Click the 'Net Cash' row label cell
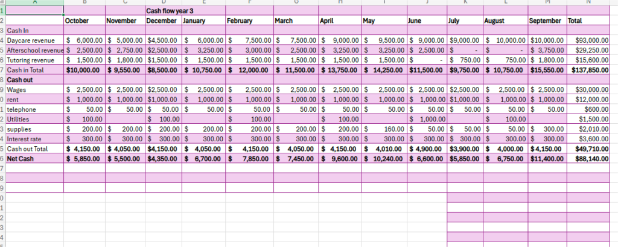This screenshot has width=618, height=247. click(x=22, y=158)
